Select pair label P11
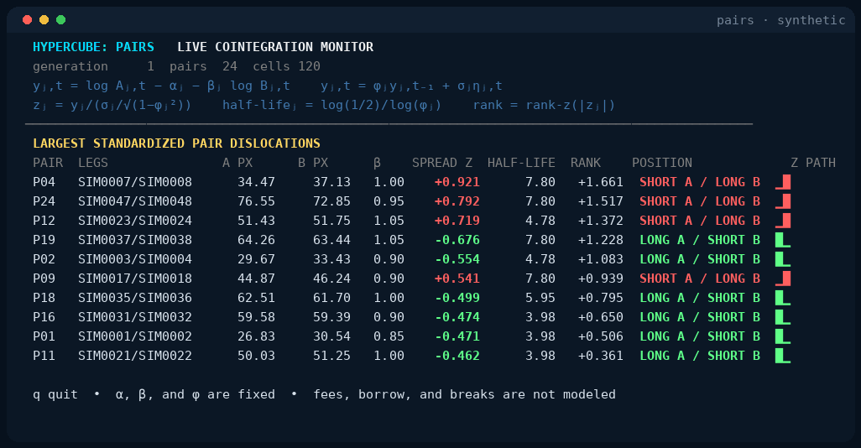The image size is (861, 448). coord(44,356)
